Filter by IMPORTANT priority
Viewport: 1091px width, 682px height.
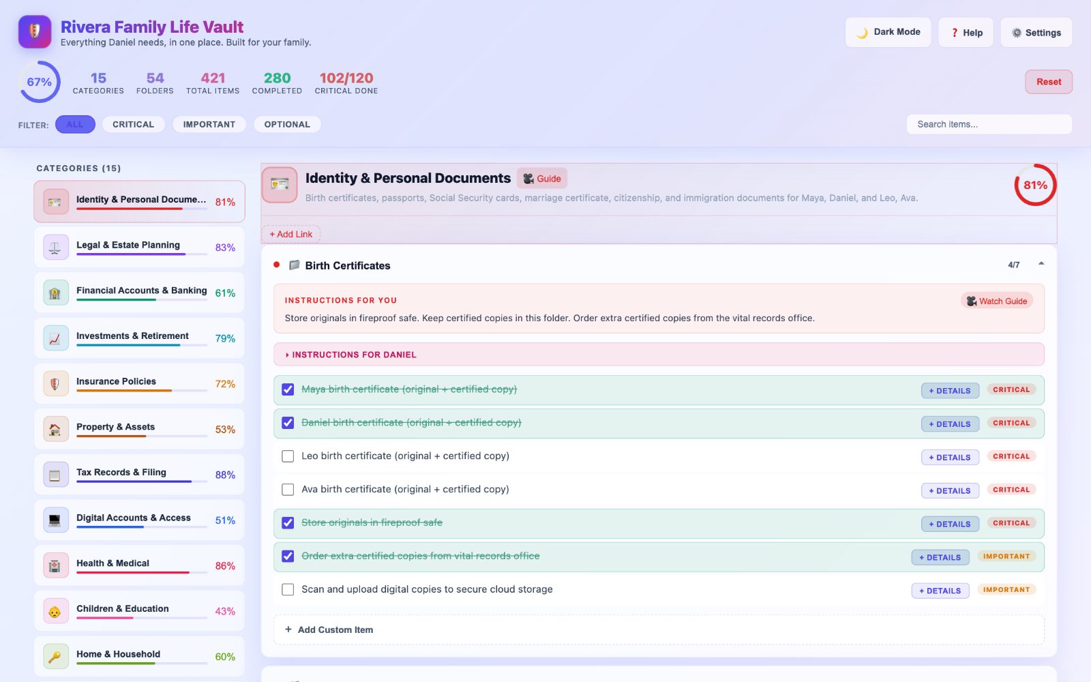(x=209, y=124)
